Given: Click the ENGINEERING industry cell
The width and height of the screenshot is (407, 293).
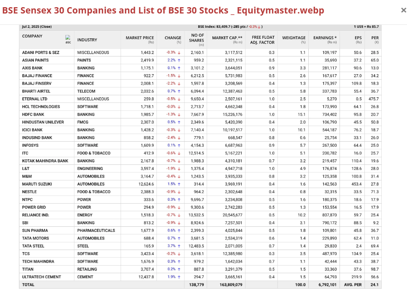Looking at the screenshot, I should pos(90,169).
